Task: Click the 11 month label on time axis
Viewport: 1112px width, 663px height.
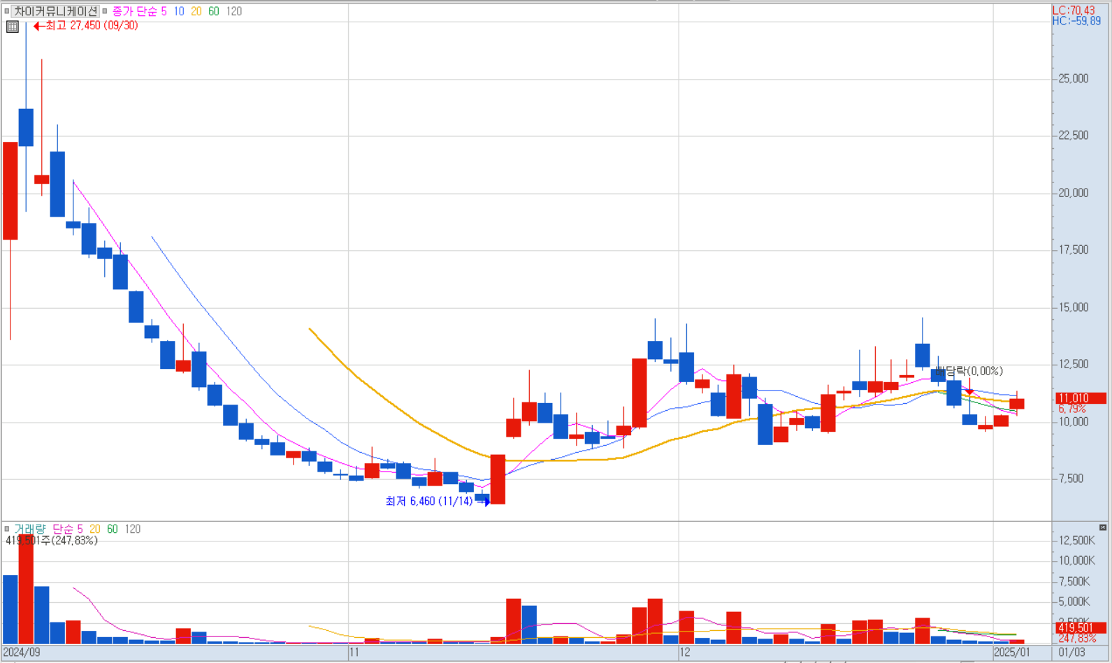Action: pos(354,653)
